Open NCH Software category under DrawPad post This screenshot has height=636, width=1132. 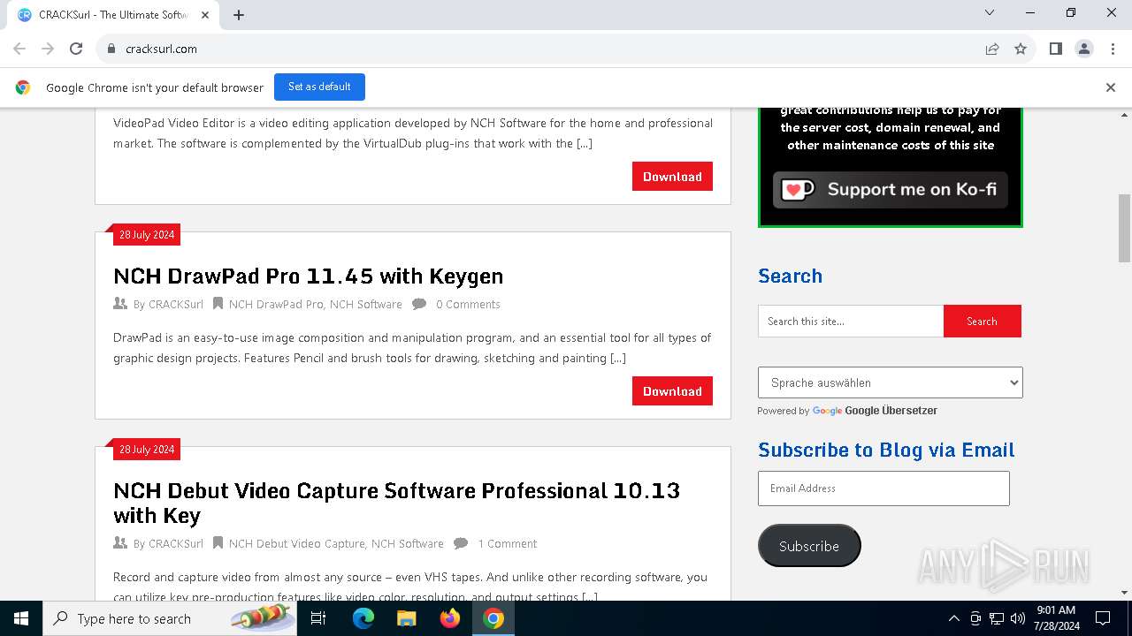tap(365, 304)
